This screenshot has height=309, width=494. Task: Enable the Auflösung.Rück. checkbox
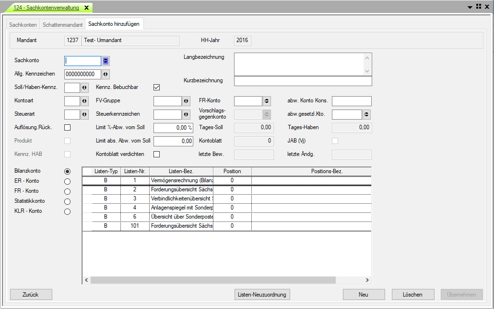point(67,127)
